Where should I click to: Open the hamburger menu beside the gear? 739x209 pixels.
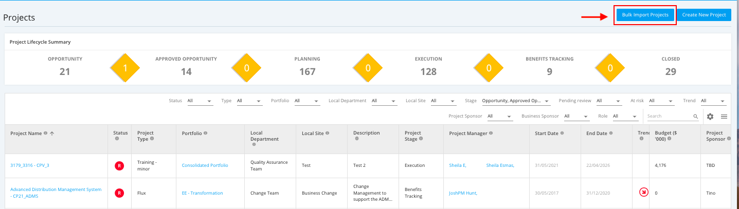coord(724,117)
